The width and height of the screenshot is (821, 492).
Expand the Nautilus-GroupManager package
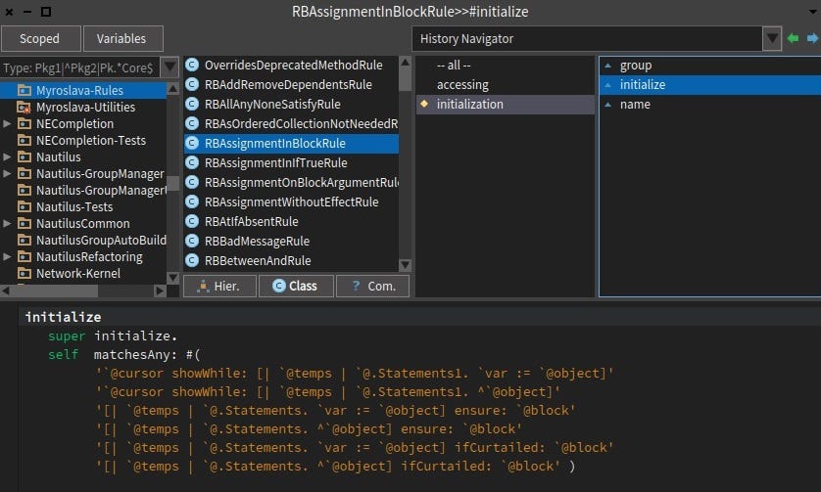point(7,173)
